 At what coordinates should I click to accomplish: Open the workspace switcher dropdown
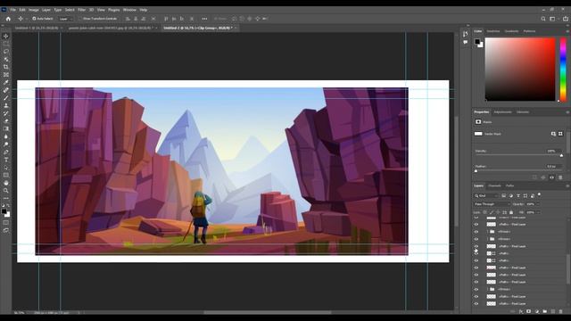[553, 19]
